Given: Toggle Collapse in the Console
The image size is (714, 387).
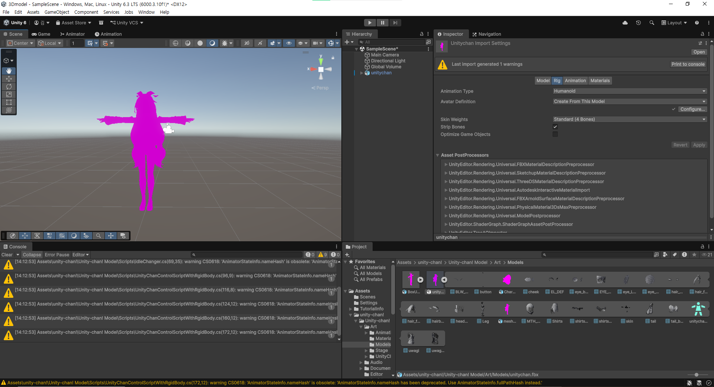Looking at the screenshot, I should [32, 255].
